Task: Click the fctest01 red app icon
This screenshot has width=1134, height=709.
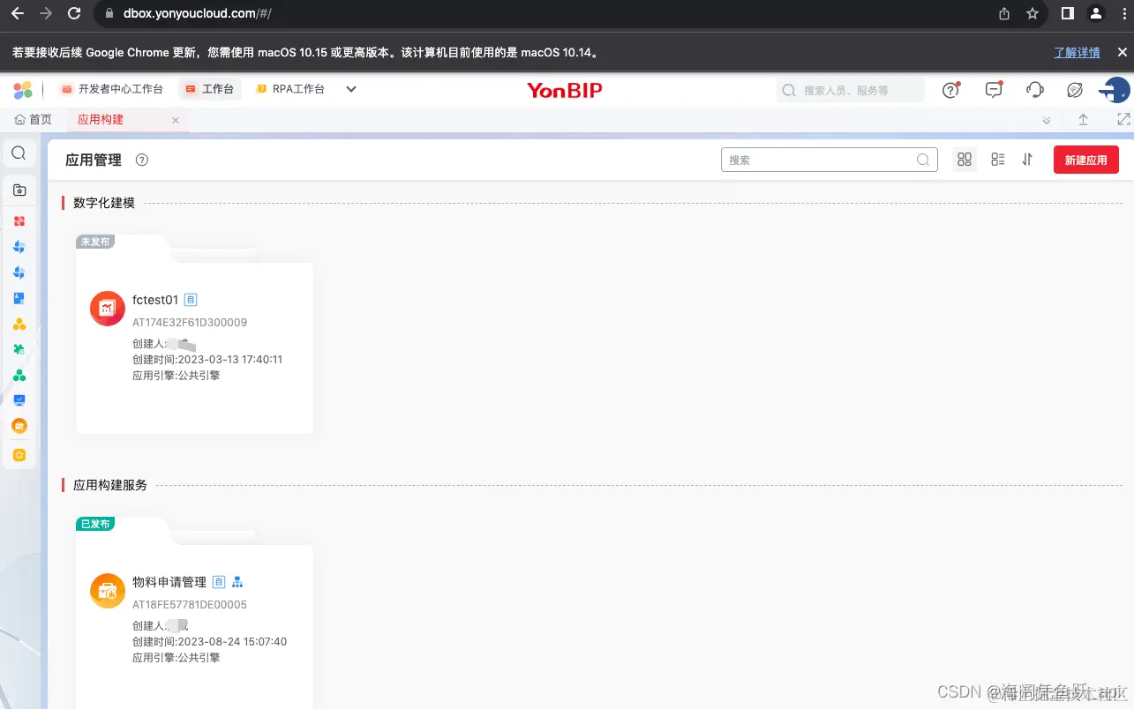Action: click(x=108, y=308)
